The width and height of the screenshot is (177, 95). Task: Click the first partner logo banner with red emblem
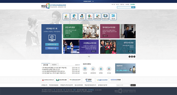click(x=48, y=80)
